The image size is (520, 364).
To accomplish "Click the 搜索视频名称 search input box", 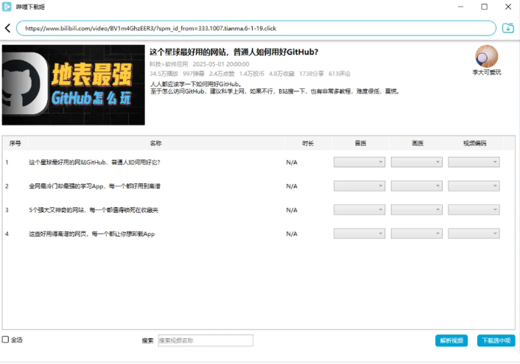I will click(x=205, y=340).
